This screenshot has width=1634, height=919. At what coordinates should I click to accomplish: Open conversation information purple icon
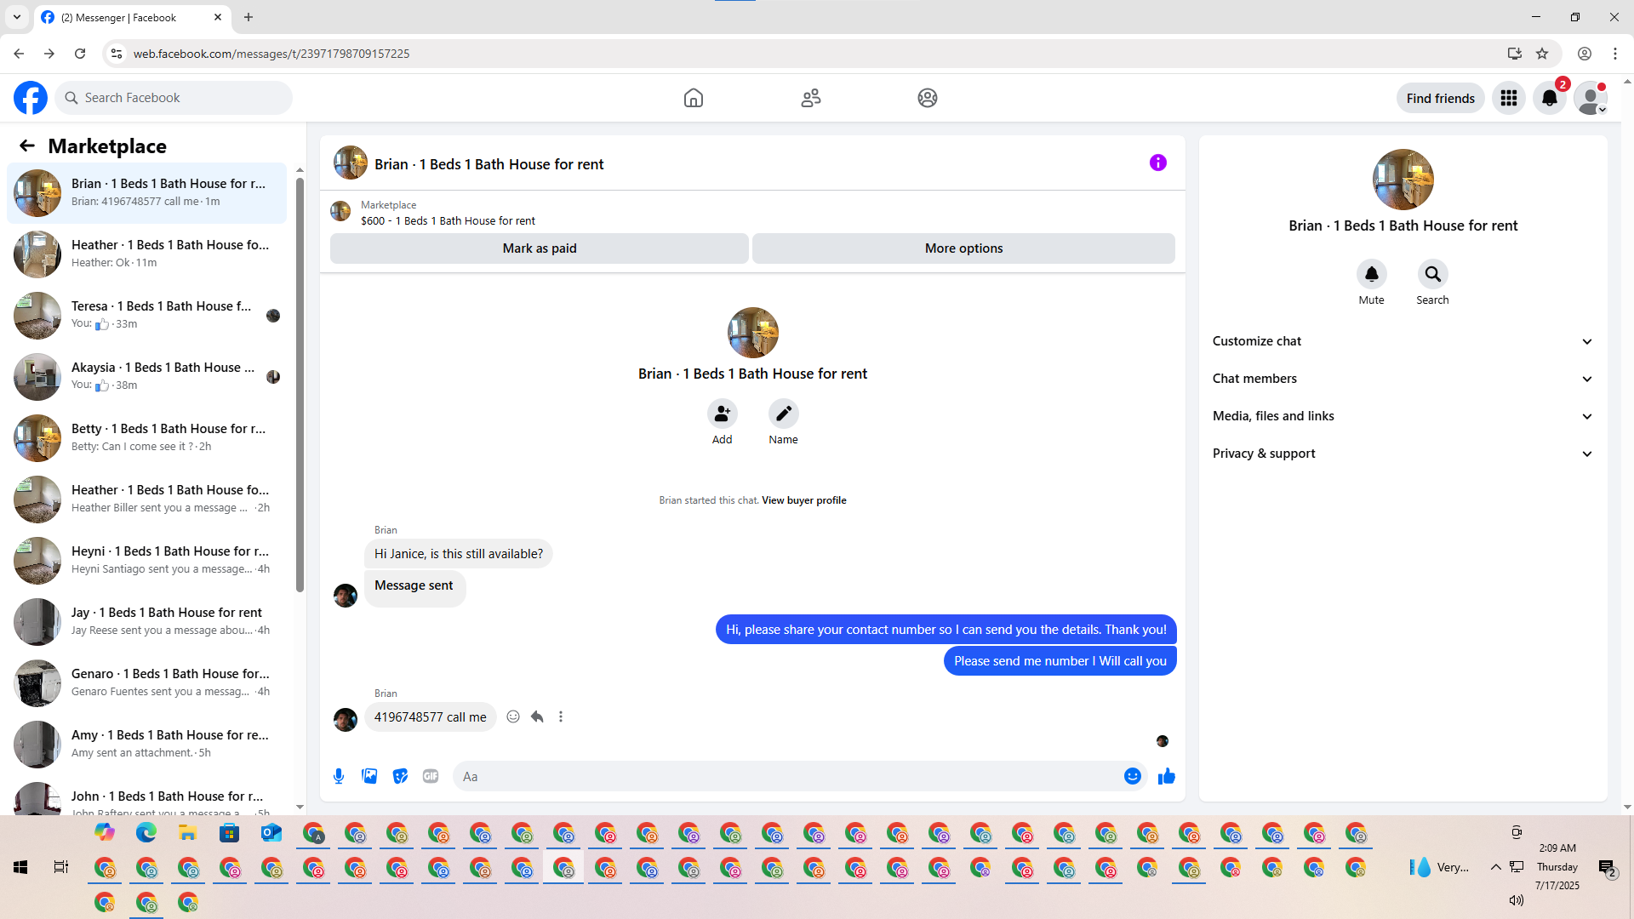(x=1158, y=163)
